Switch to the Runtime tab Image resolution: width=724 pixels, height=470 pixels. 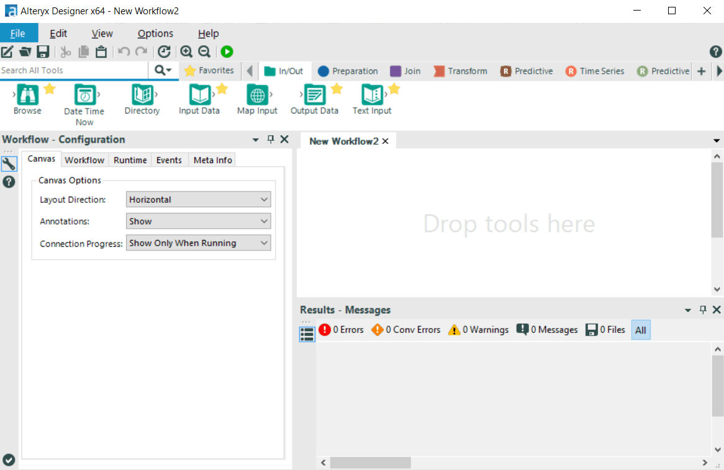tap(130, 160)
